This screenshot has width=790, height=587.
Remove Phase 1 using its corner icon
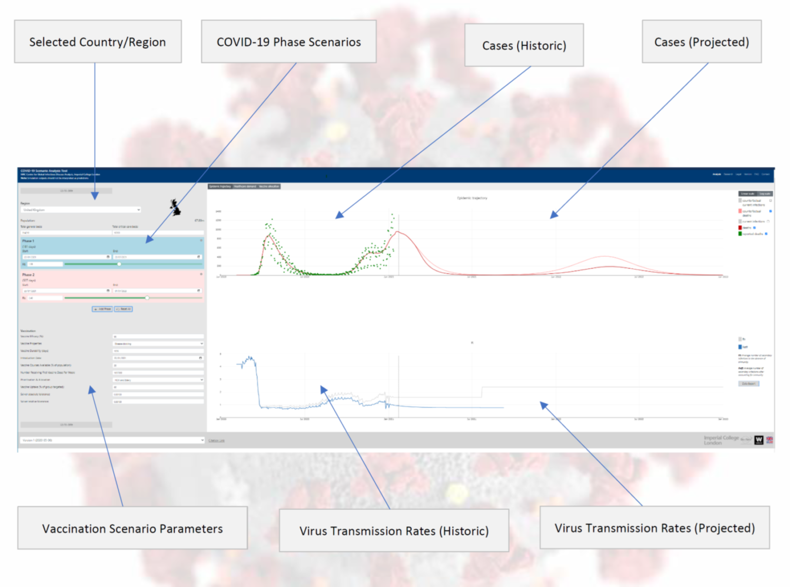tap(201, 240)
